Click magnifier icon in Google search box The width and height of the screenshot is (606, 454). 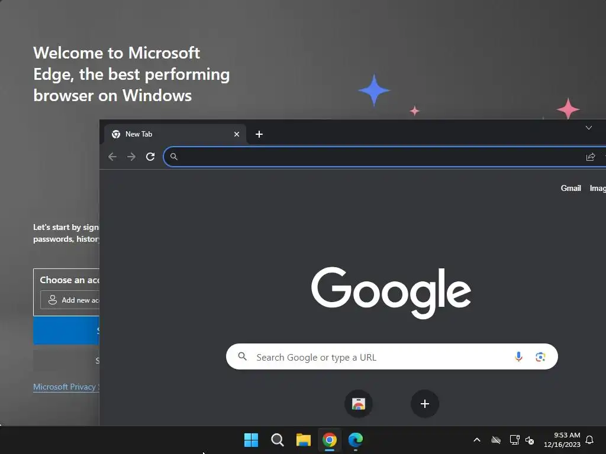point(242,356)
